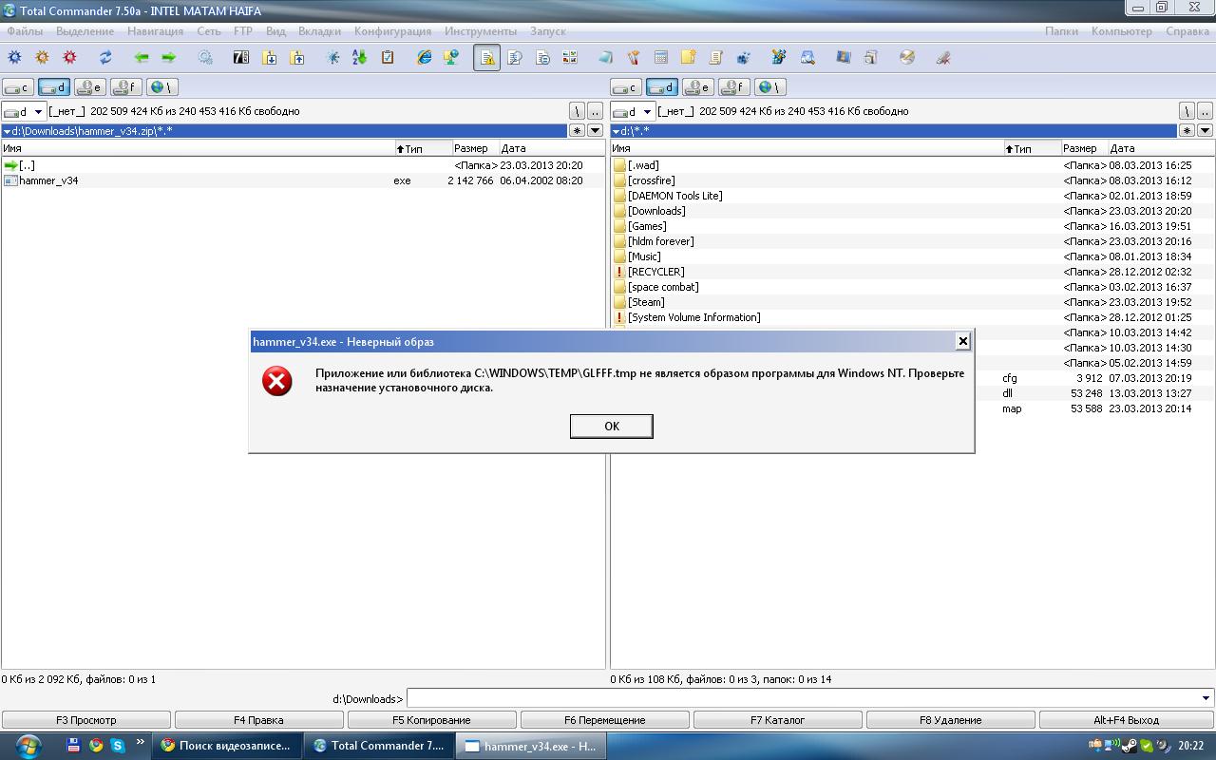Viewport: 1216px width, 760px height.
Task: Launch Internet Explorer from the toolbar
Action: pyautogui.click(x=425, y=58)
